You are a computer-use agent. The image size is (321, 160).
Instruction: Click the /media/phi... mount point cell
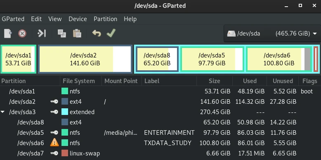(x=121, y=133)
